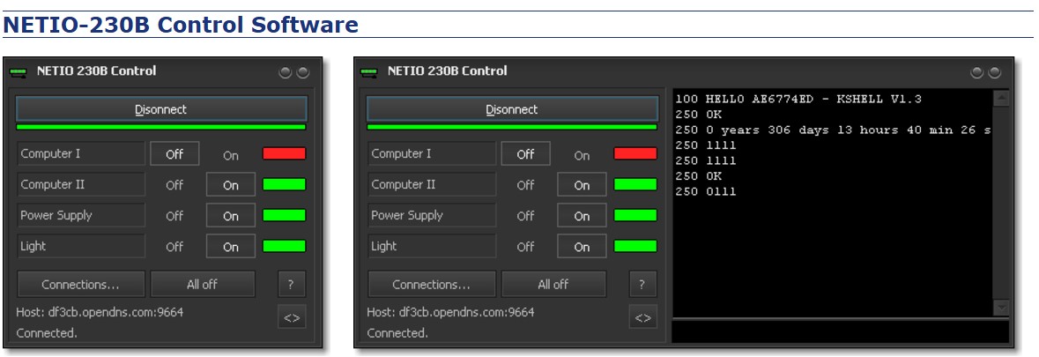
Task: Focus the command input box below console
Action: click(x=840, y=331)
